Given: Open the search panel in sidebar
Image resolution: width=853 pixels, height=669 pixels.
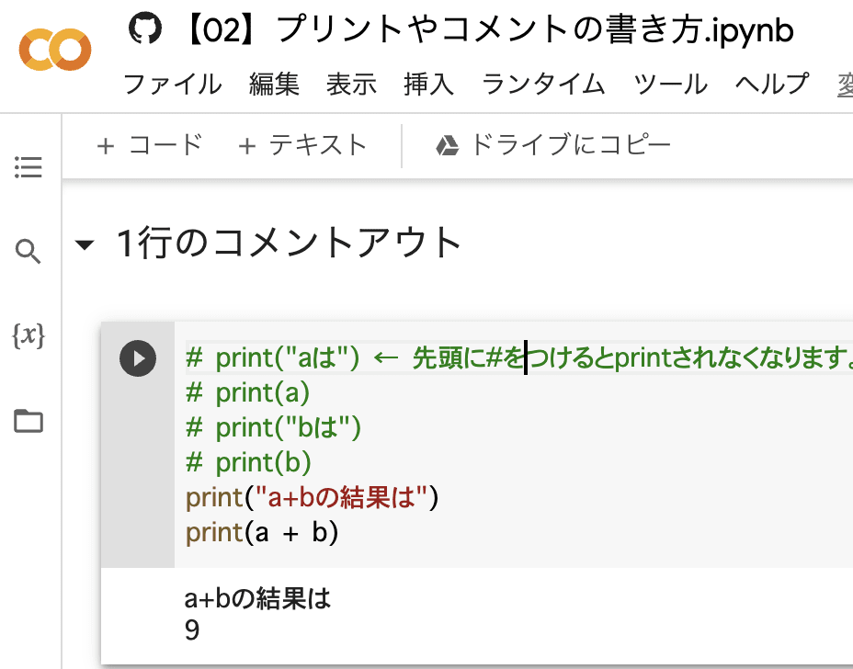Looking at the screenshot, I should click(x=28, y=252).
